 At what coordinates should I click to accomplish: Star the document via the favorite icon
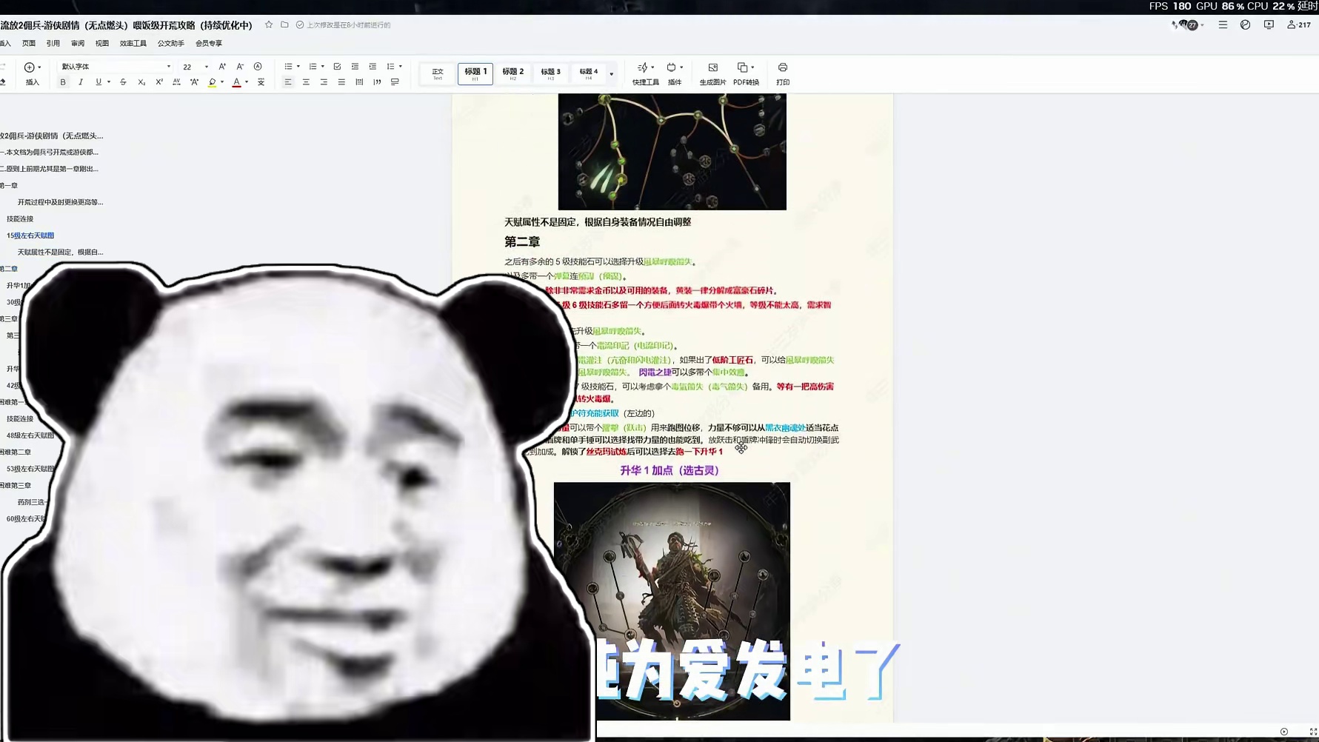(269, 25)
